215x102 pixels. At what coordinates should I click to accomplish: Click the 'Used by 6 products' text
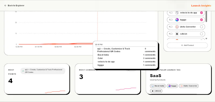[157, 80]
